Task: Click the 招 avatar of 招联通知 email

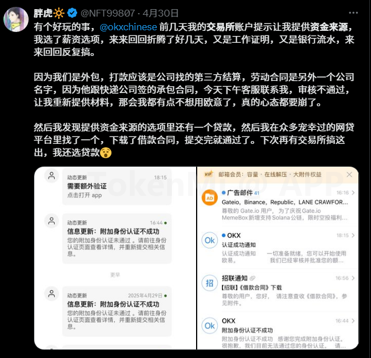Action: [x=210, y=283]
